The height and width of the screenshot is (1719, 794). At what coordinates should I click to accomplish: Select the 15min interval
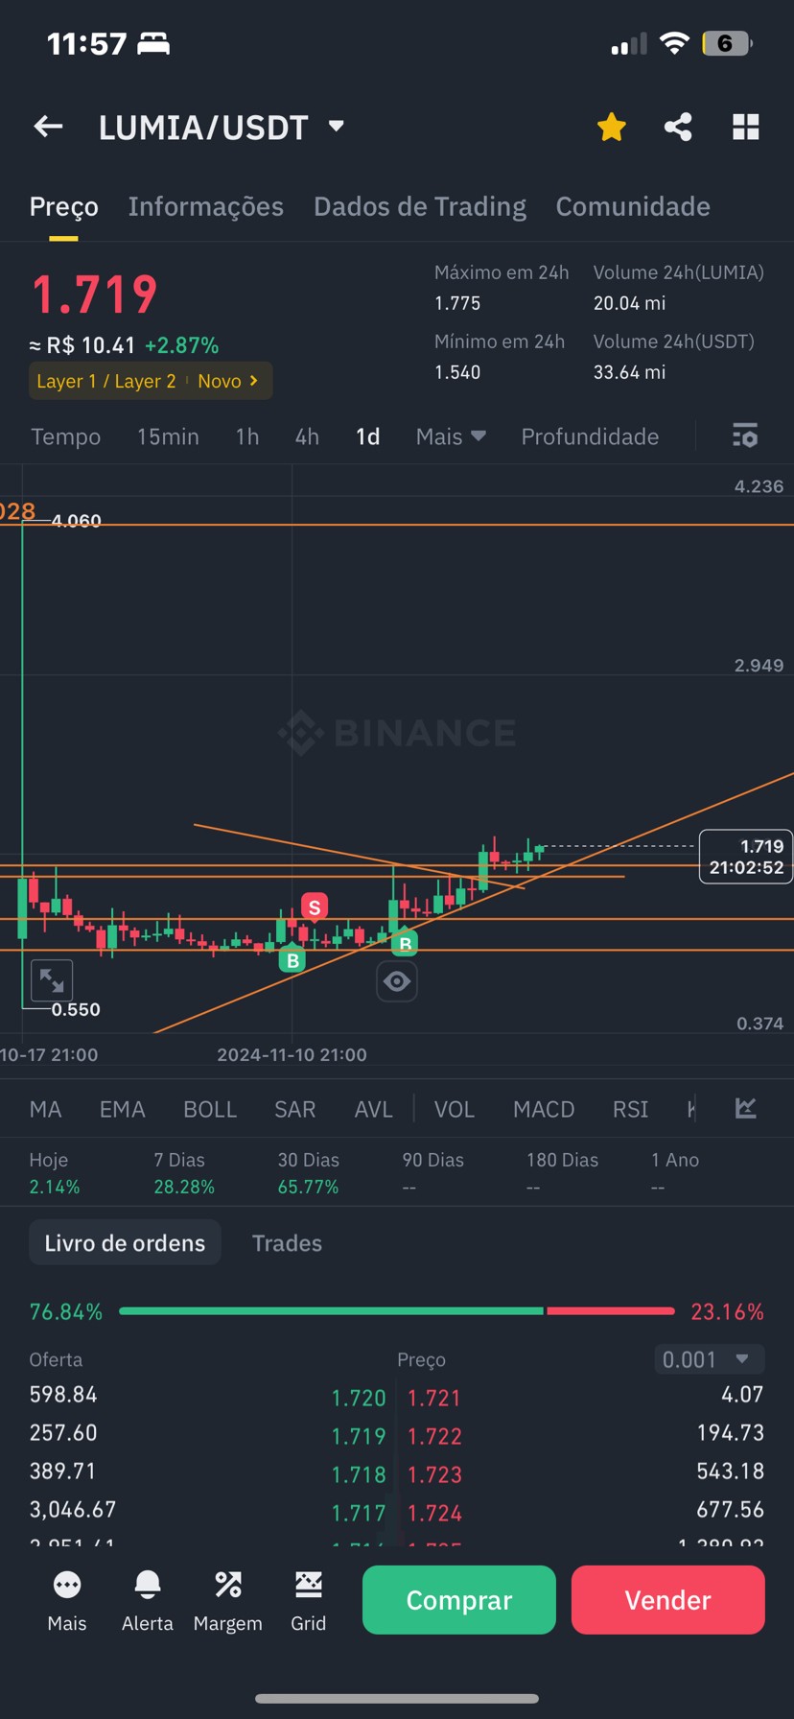[x=168, y=436]
